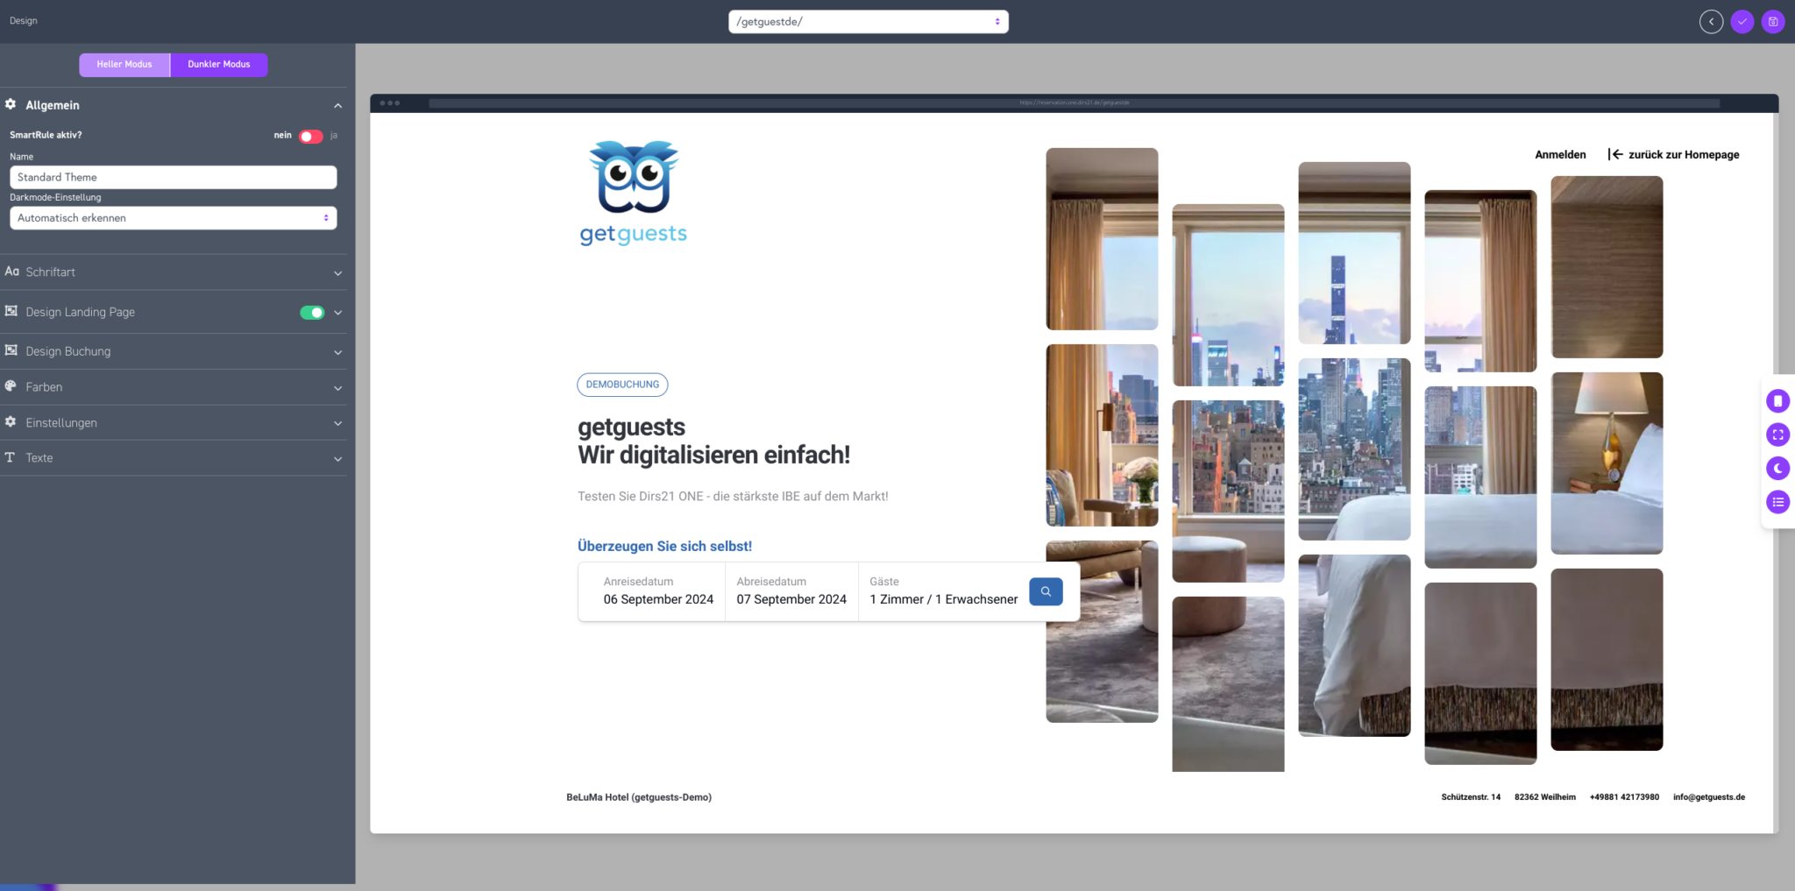Click the Anmelden link

click(1560, 155)
